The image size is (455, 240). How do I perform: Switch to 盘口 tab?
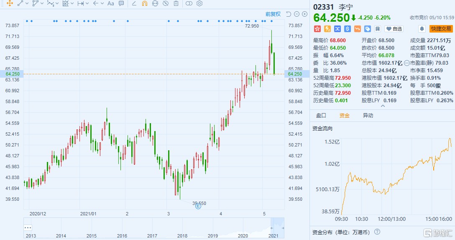[321, 116]
